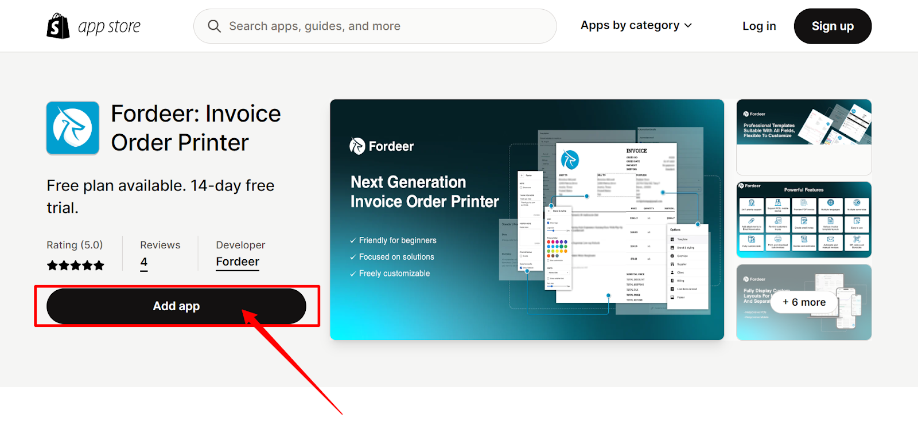The image size is (918, 437).
Task: Click the + 6 more button
Action: (804, 302)
